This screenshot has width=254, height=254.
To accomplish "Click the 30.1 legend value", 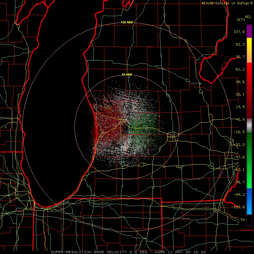I will 240,94.
